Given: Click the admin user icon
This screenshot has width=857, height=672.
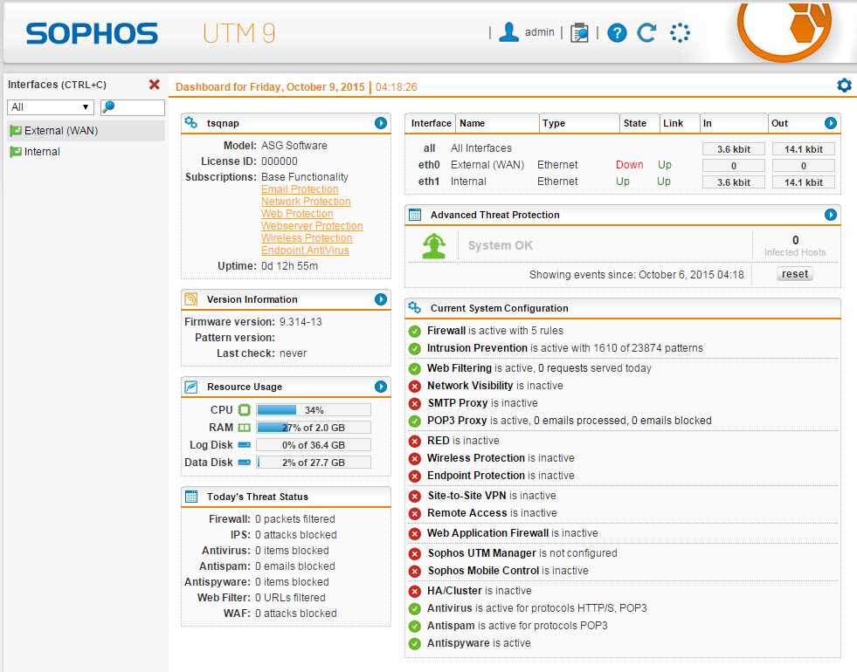Looking at the screenshot, I should click(508, 32).
